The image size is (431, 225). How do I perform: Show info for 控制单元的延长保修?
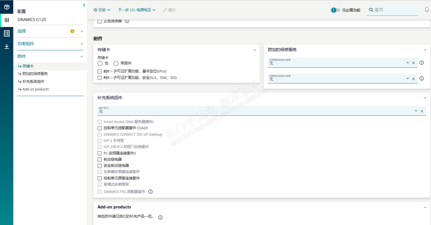(x=422, y=78)
